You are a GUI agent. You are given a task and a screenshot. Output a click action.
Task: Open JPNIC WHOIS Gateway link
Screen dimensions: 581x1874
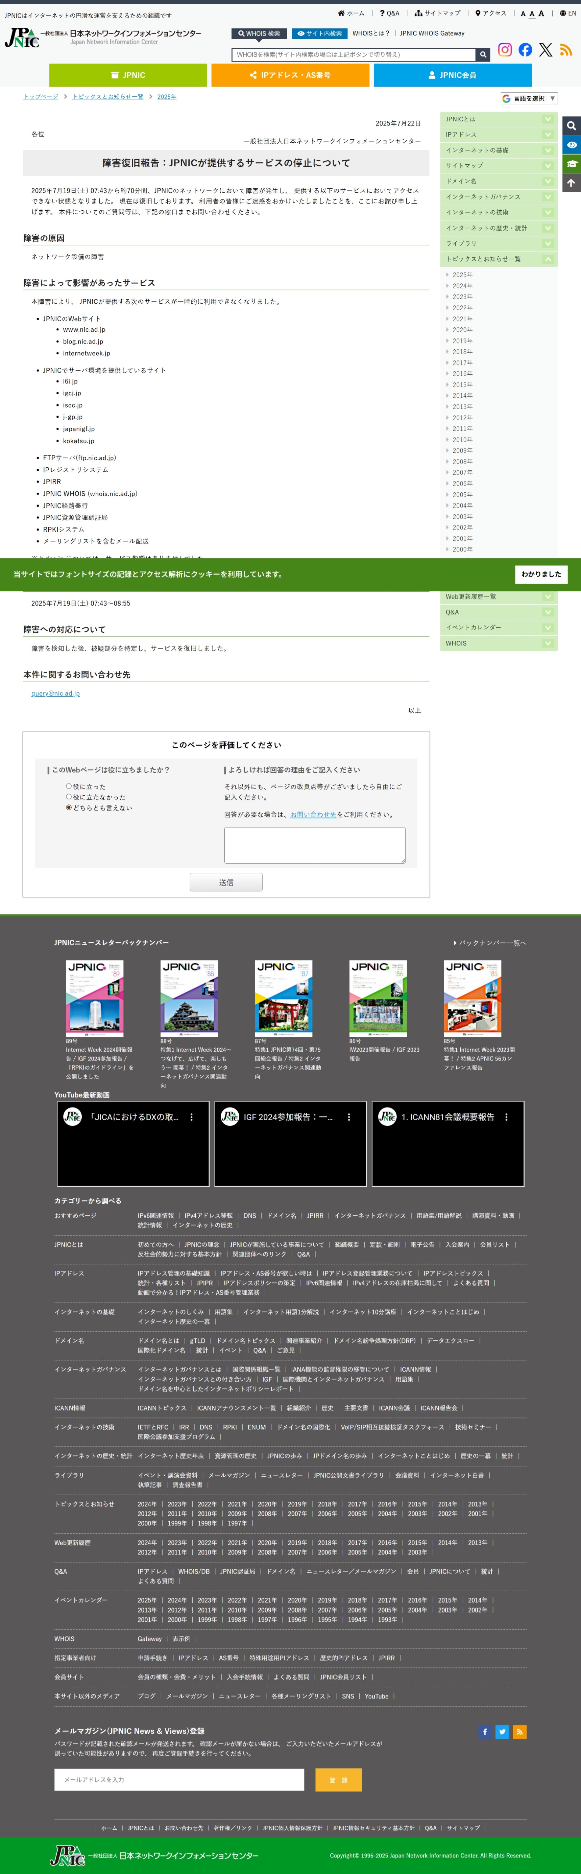tap(432, 33)
